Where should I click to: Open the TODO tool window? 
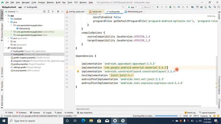9,113
